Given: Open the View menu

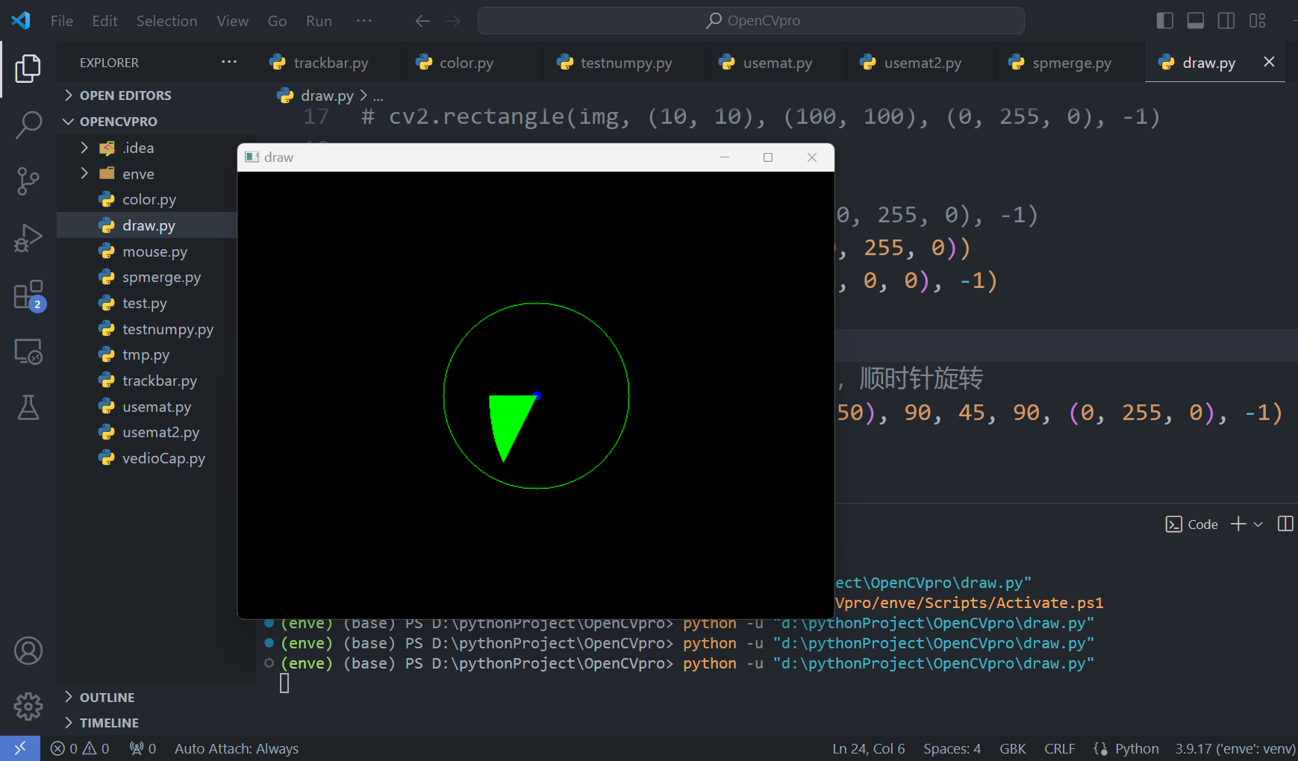Looking at the screenshot, I should pos(232,21).
